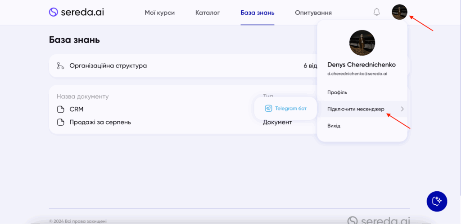Click the Продажі за серпень file icon
This screenshot has height=224, width=461.
(60, 122)
